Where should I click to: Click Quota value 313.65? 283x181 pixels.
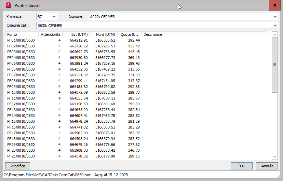(134, 69)
